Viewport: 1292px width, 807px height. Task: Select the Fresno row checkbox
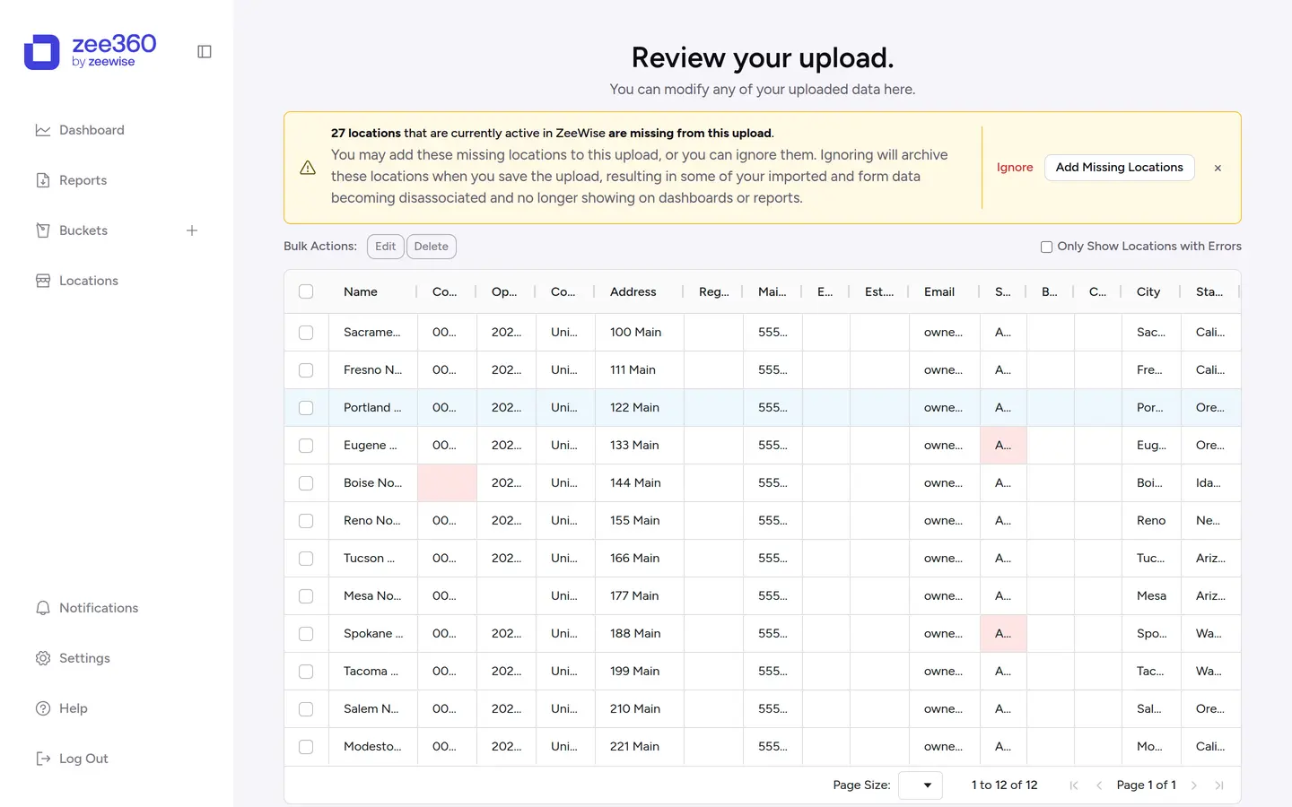[x=306, y=370]
